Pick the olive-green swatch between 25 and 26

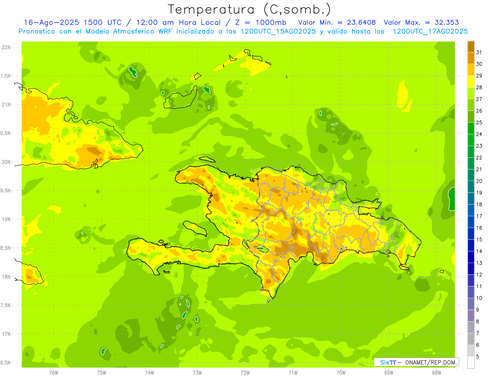click(x=471, y=117)
